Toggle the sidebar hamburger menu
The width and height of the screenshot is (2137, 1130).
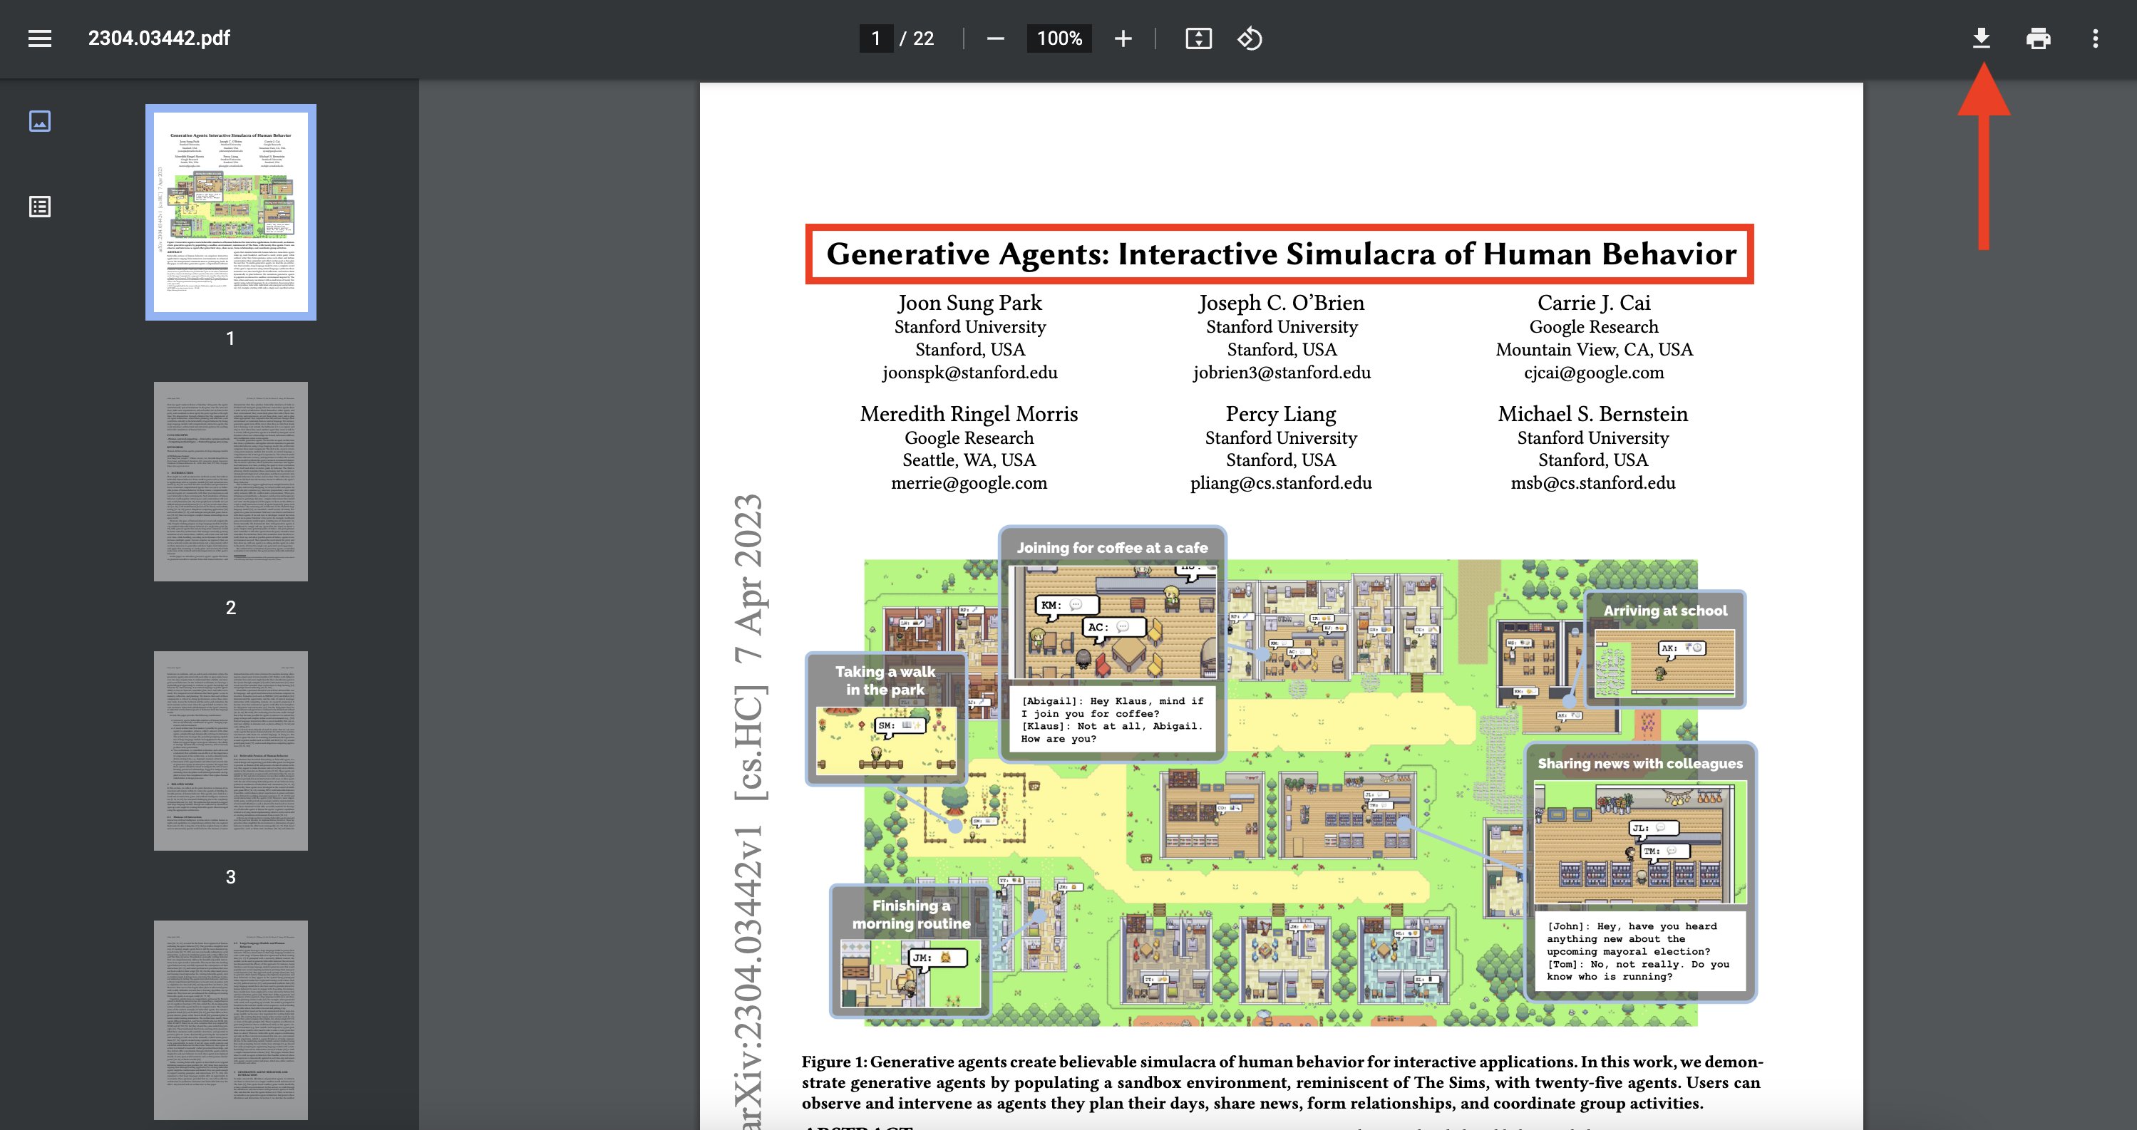40,38
